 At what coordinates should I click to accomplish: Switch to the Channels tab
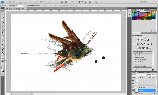coord(140,72)
